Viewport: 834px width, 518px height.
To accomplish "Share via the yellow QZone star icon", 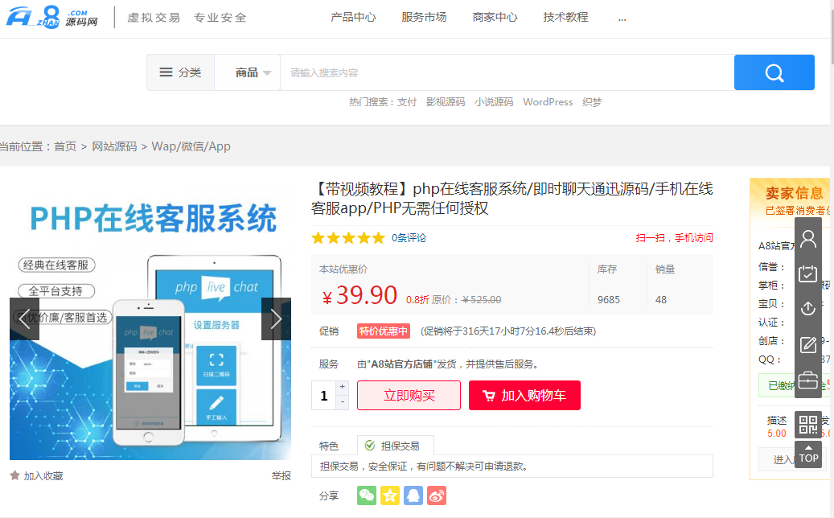I will [390, 495].
